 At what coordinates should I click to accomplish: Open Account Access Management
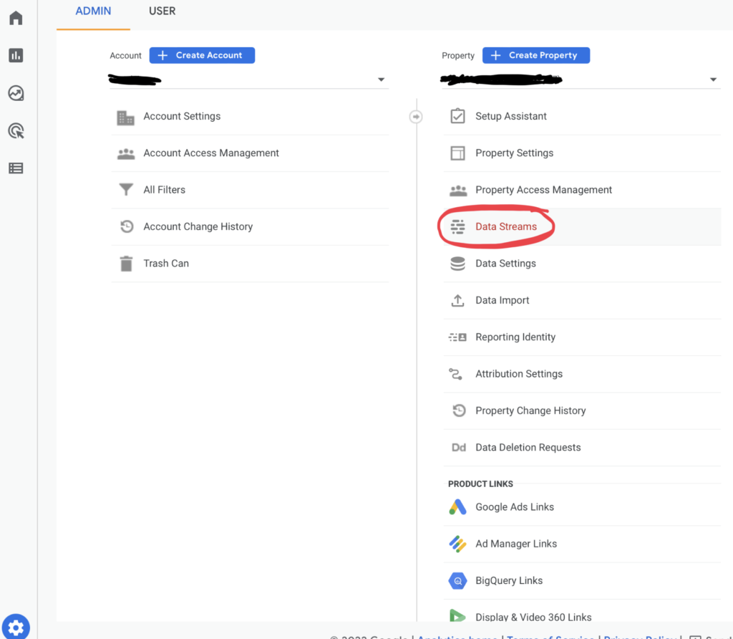[211, 153]
